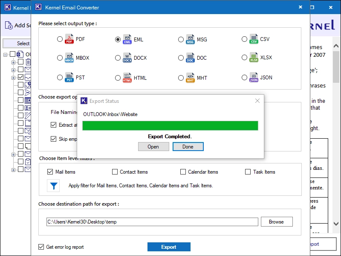This screenshot has height=256, width=341.
Task: Expand the bottom-most tree folder node
Action: [13, 170]
